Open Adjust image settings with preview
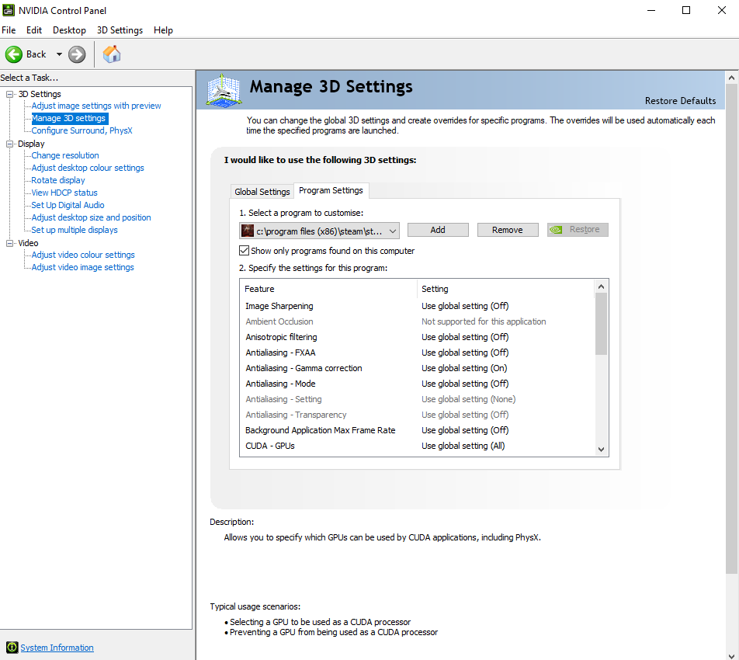This screenshot has height=660, width=739. [x=96, y=106]
